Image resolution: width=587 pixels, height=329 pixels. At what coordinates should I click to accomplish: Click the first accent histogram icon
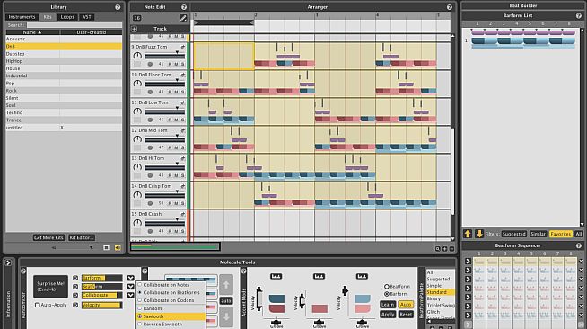[276, 277]
